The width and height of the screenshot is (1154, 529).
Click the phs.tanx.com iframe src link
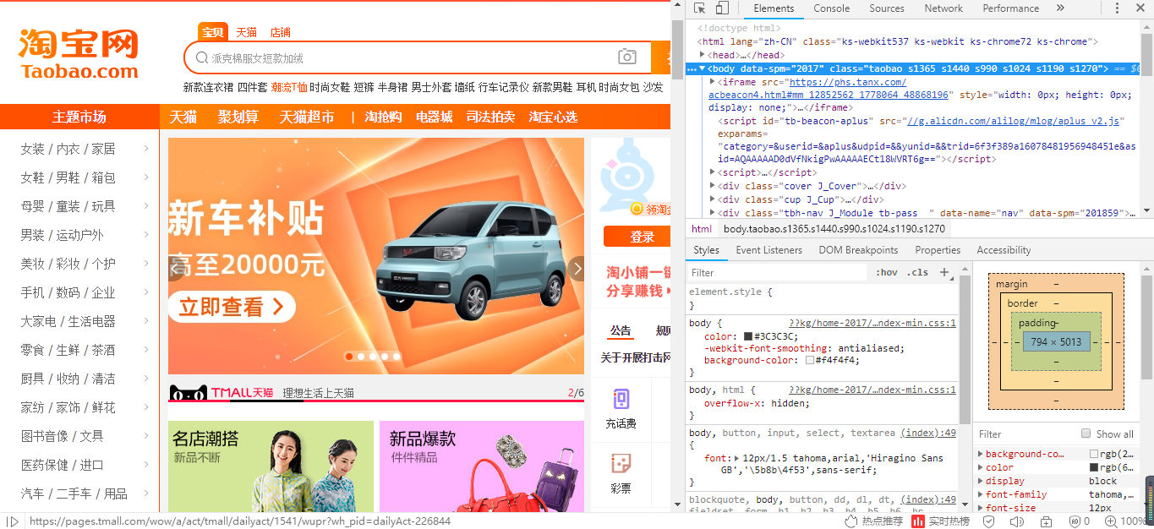pos(829,89)
